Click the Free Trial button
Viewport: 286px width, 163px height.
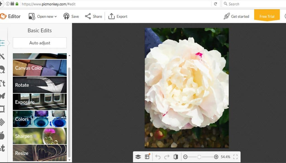click(267, 16)
